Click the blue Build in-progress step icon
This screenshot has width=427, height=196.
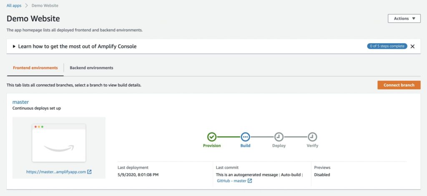click(x=245, y=137)
